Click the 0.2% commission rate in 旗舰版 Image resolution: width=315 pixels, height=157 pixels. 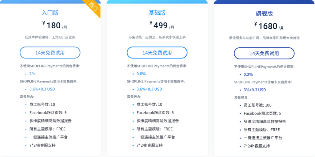(248, 74)
